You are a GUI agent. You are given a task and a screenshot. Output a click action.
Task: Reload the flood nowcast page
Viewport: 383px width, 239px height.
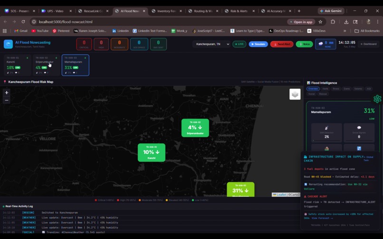(23, 22)
